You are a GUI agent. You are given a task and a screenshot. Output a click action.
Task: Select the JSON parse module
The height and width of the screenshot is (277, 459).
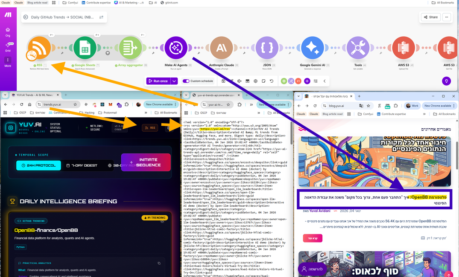(267, 48)
